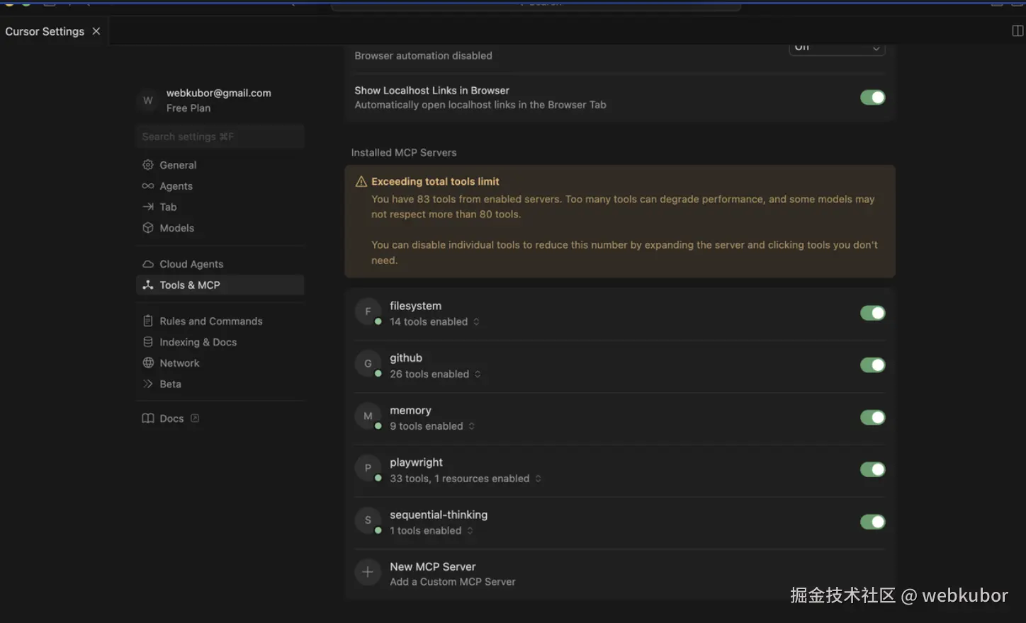This screenshot has width=1026, height=623.
Task: Click the Tab arrow icon in sidebar
Action: coord(148,207)
